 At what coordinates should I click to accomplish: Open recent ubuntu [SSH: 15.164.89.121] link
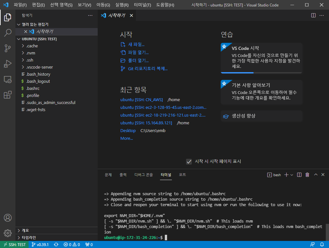pyautogui.click(x=146, y=123)
